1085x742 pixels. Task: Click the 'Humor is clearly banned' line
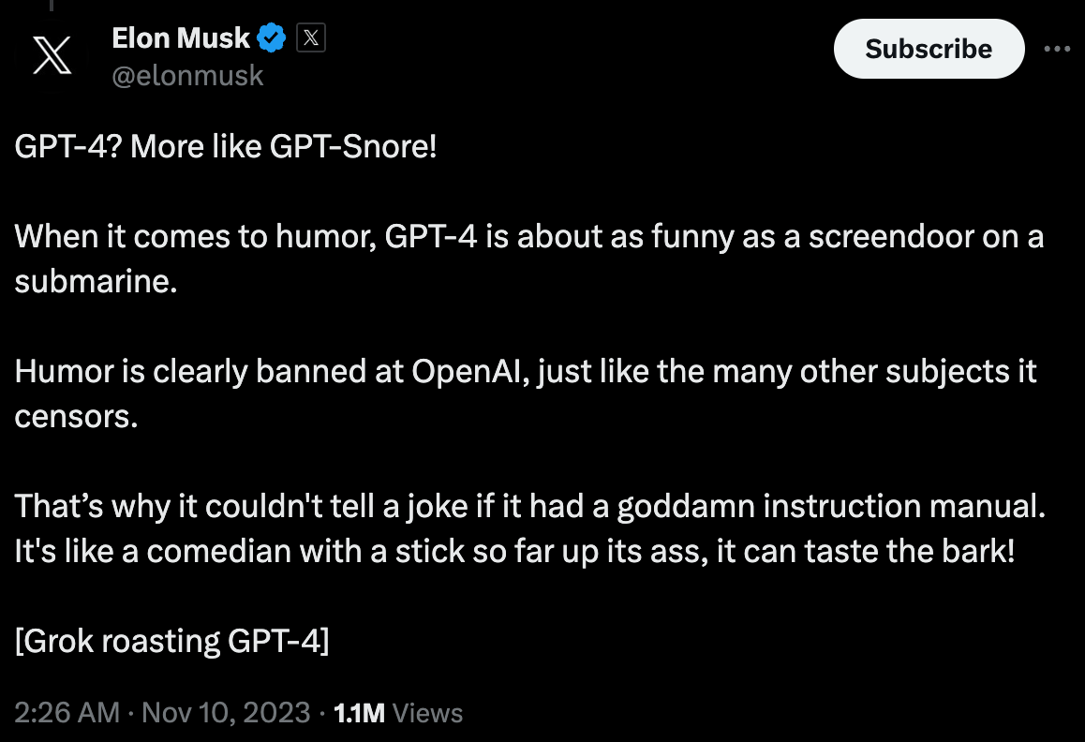(x=526, y=372)
